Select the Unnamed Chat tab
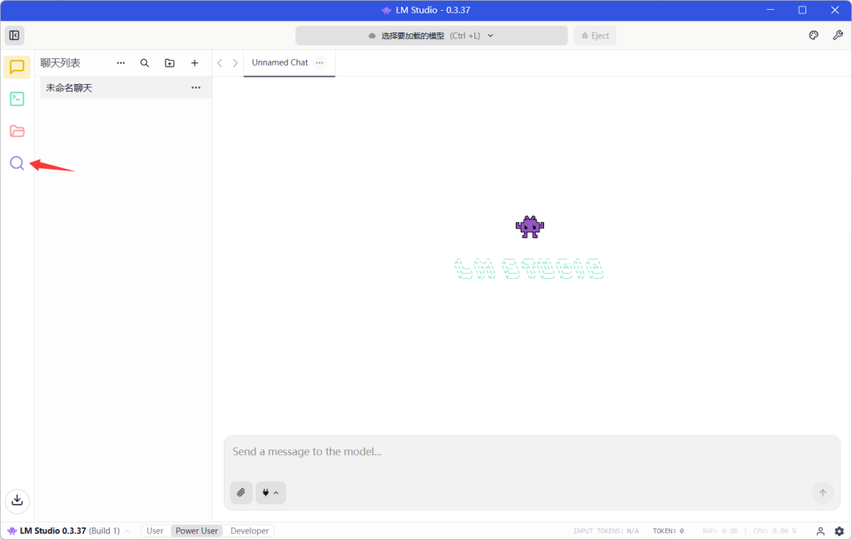 click(x=280, y=62)
